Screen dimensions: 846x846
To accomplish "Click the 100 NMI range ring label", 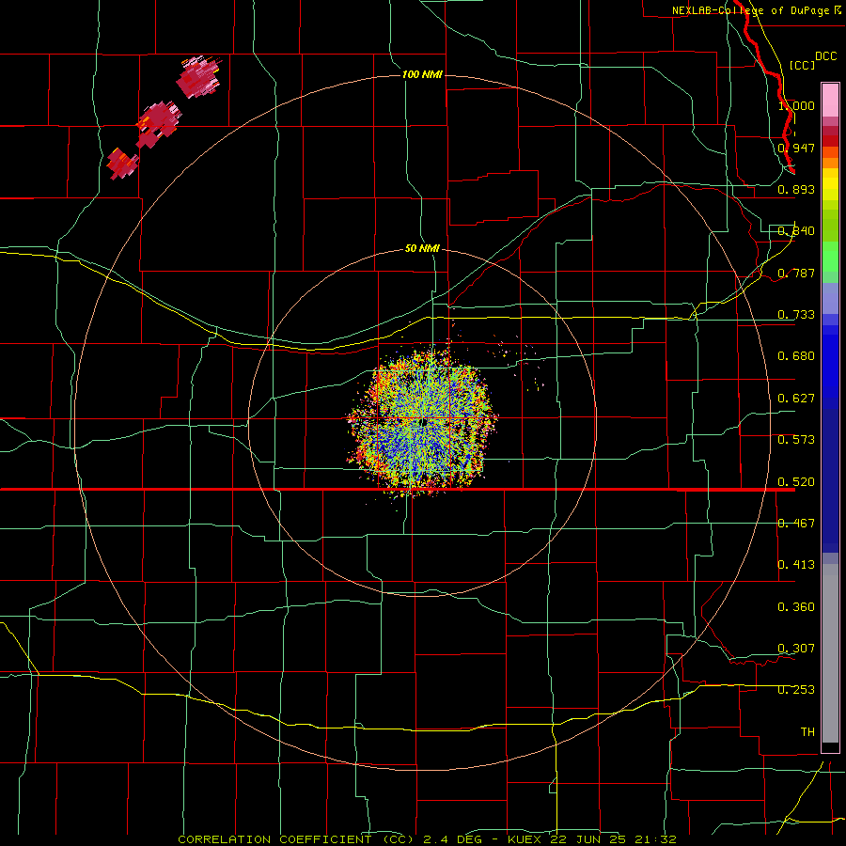I will pyautogui.click(x=422, y=74).
